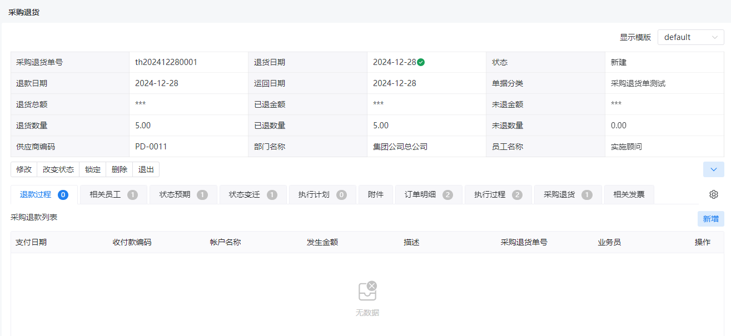Click the 描述 column header
The height and width of the screenshot is (336, 731).
click(411, 242)
